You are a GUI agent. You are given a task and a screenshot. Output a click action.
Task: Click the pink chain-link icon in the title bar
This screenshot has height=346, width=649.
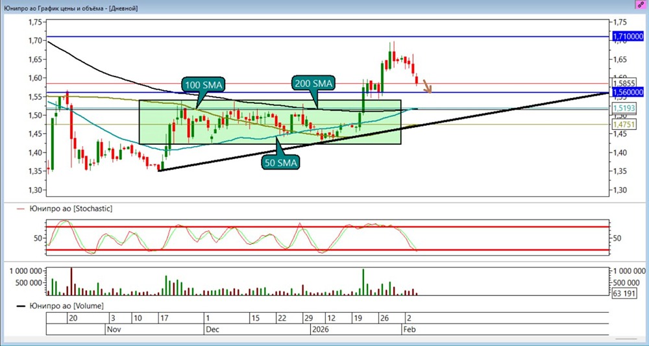(x=641, y=6)
